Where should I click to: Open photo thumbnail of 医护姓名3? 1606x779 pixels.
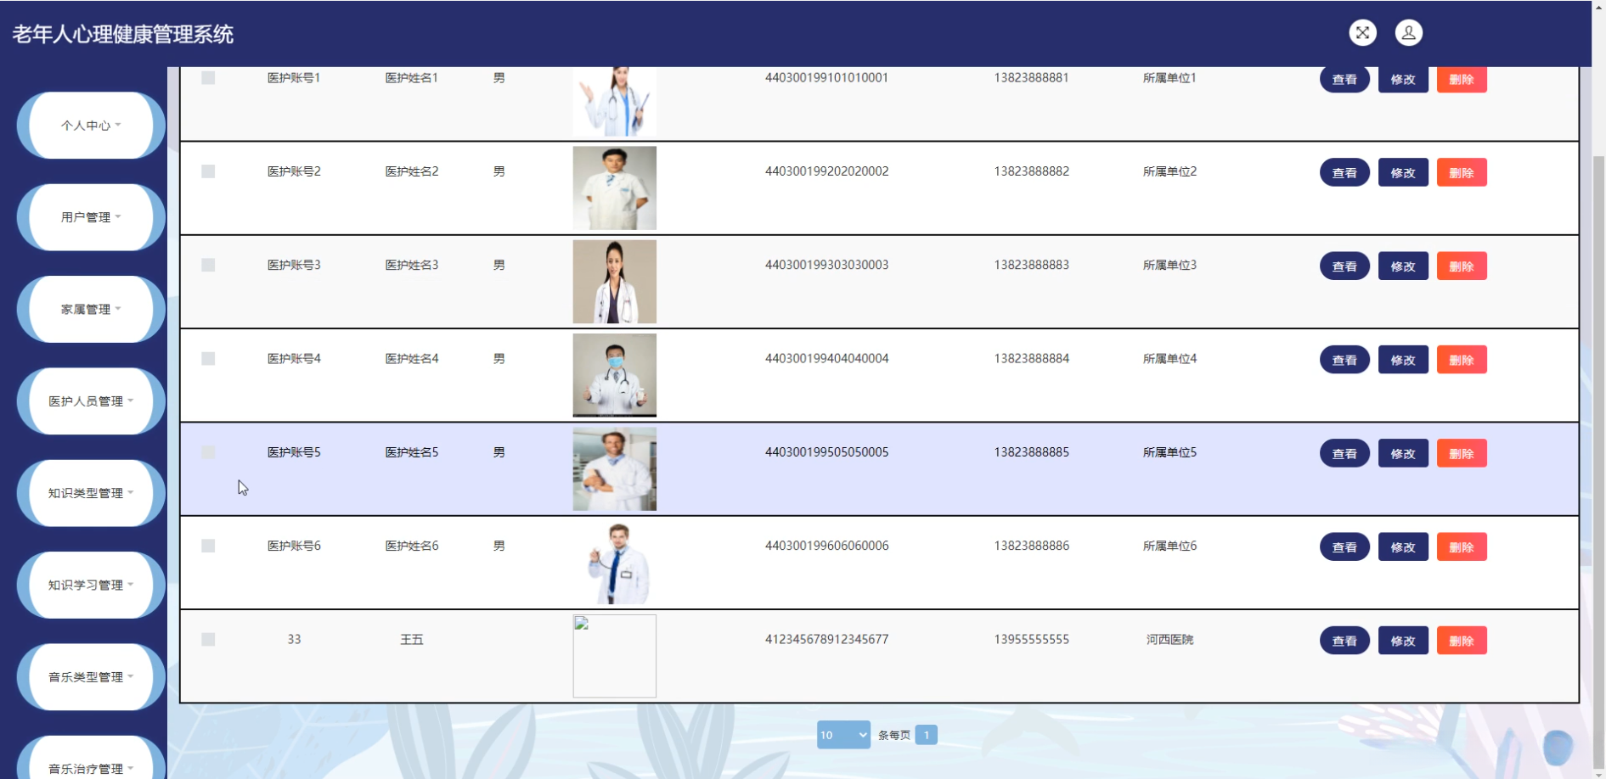615,282
